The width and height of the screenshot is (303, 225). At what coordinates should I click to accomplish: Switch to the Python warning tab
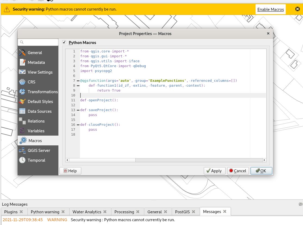click(45, 212)
